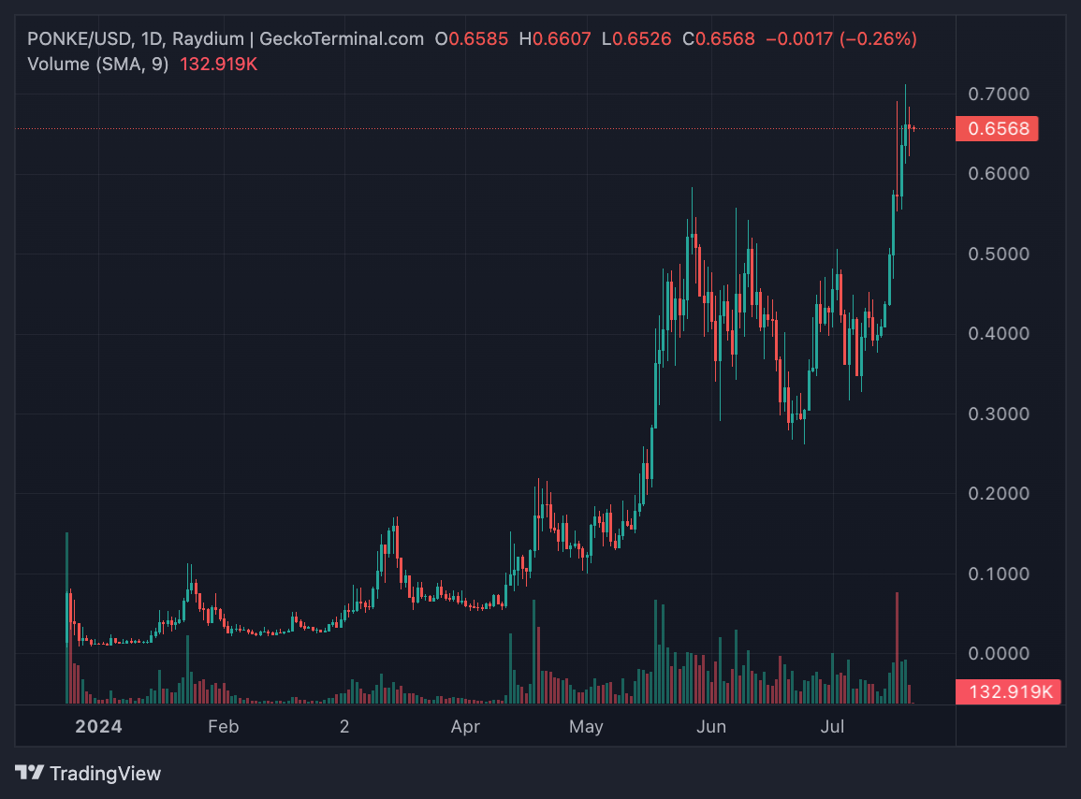Click the Apr time axis label
1081x799 pixels.
pos(465,727)
